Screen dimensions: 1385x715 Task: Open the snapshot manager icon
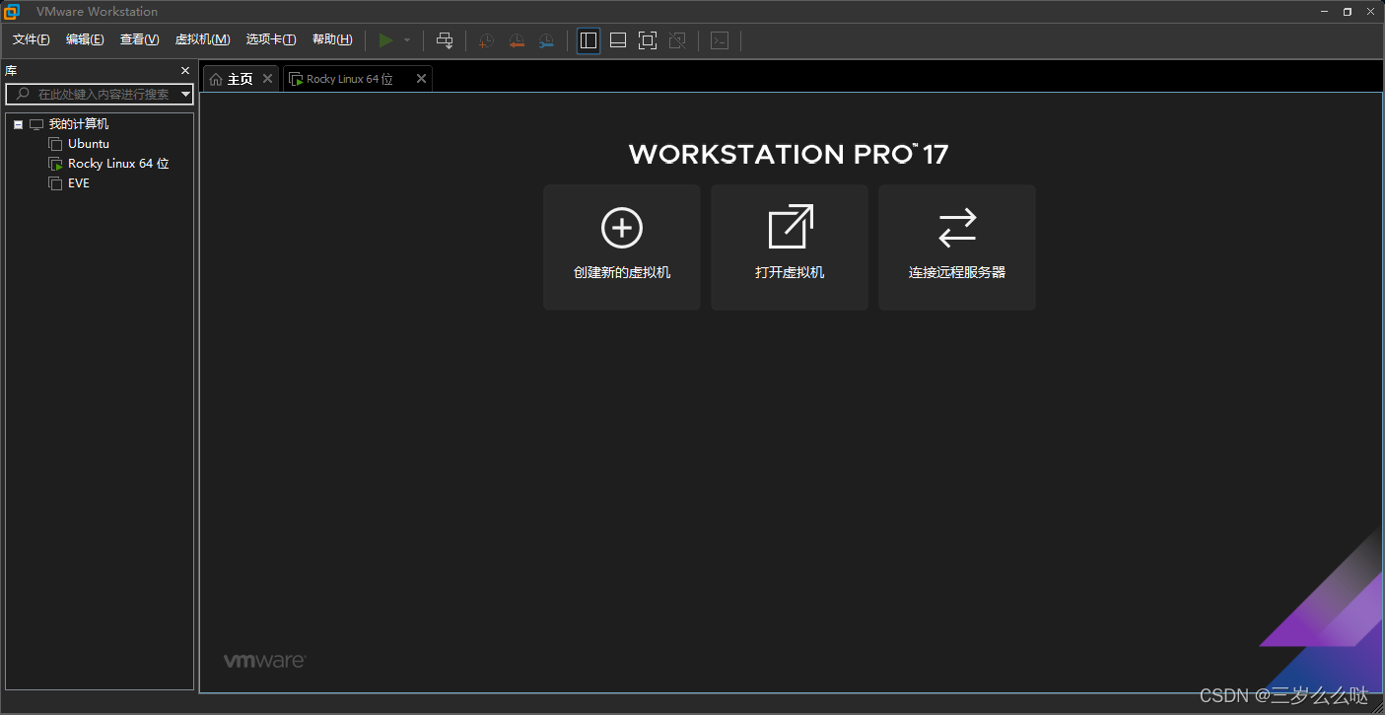coord(546,40)
